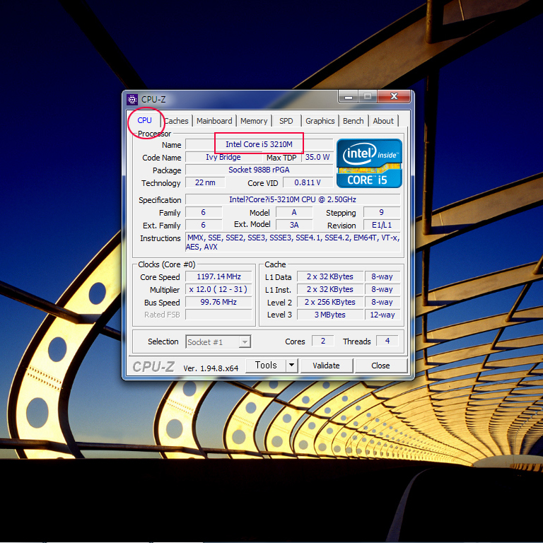The height and width of the screenshot is (543, 543).
Task: Click the CPU-Z title bar icon
Action: pyautogui.click(x=132, y=100)
